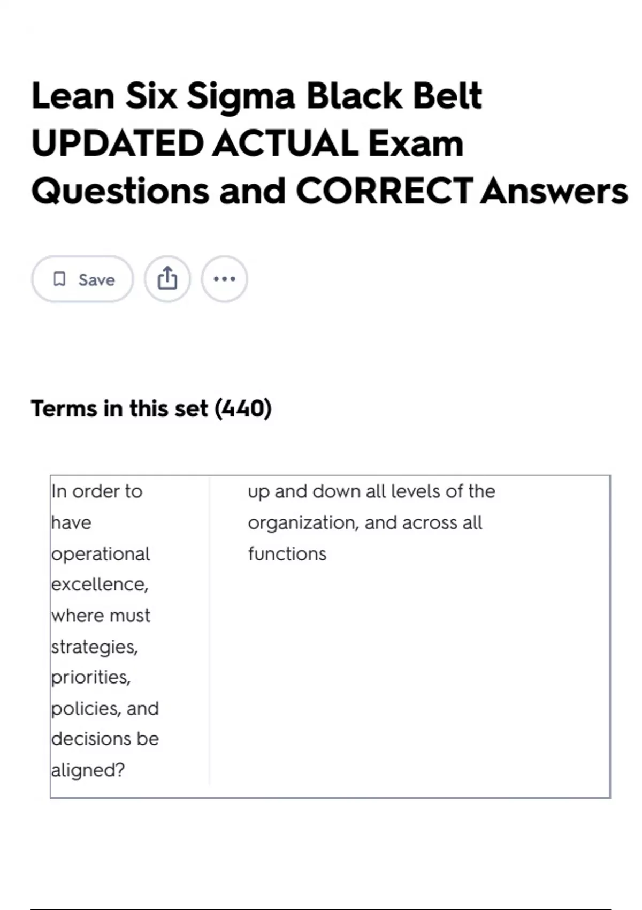Viewport: 642px width, 910px height.
Task: Open the three-dot more options menu
Action: click(x=224, y=279)
